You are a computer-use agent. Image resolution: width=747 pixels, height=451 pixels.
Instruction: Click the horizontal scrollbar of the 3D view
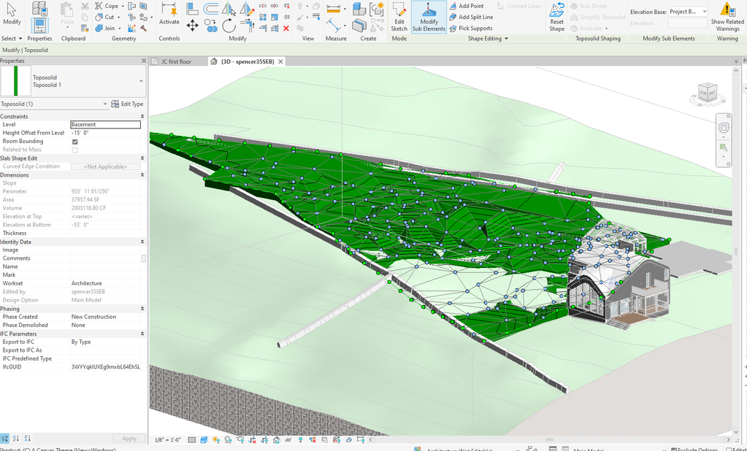(551, 439)
